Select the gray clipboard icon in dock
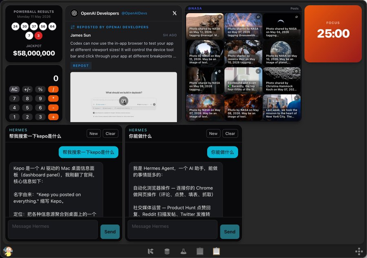Screen dimensions: 367x258 click(x=200, y=251)
